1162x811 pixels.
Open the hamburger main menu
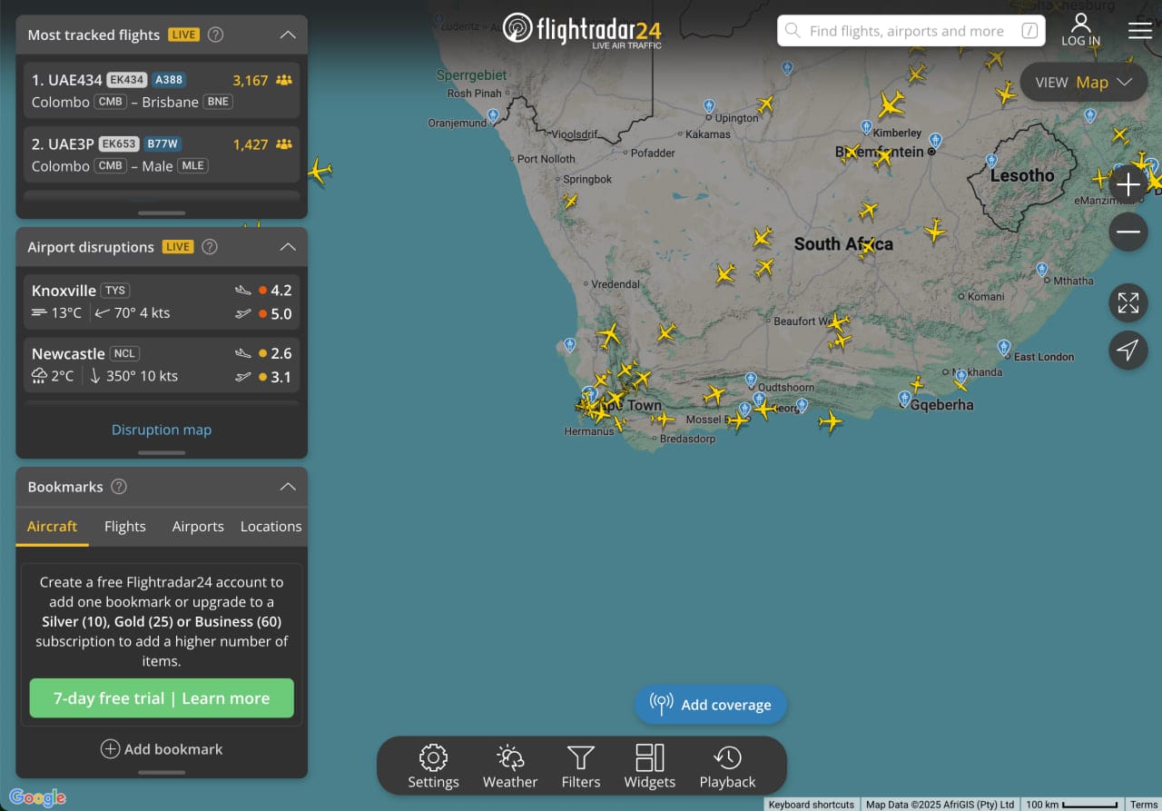click(x=1139, y=31)
